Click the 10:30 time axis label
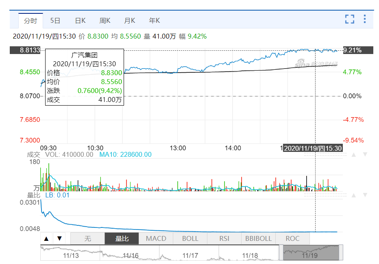Viewport: 379px width, 264px height. click(95, 148)
